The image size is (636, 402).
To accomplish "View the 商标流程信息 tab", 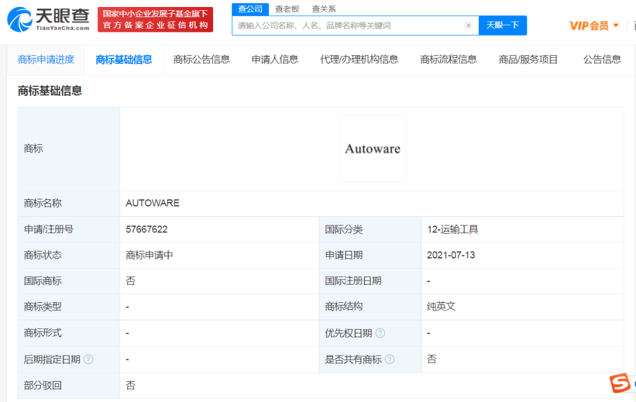I will [x=448, y=60].
